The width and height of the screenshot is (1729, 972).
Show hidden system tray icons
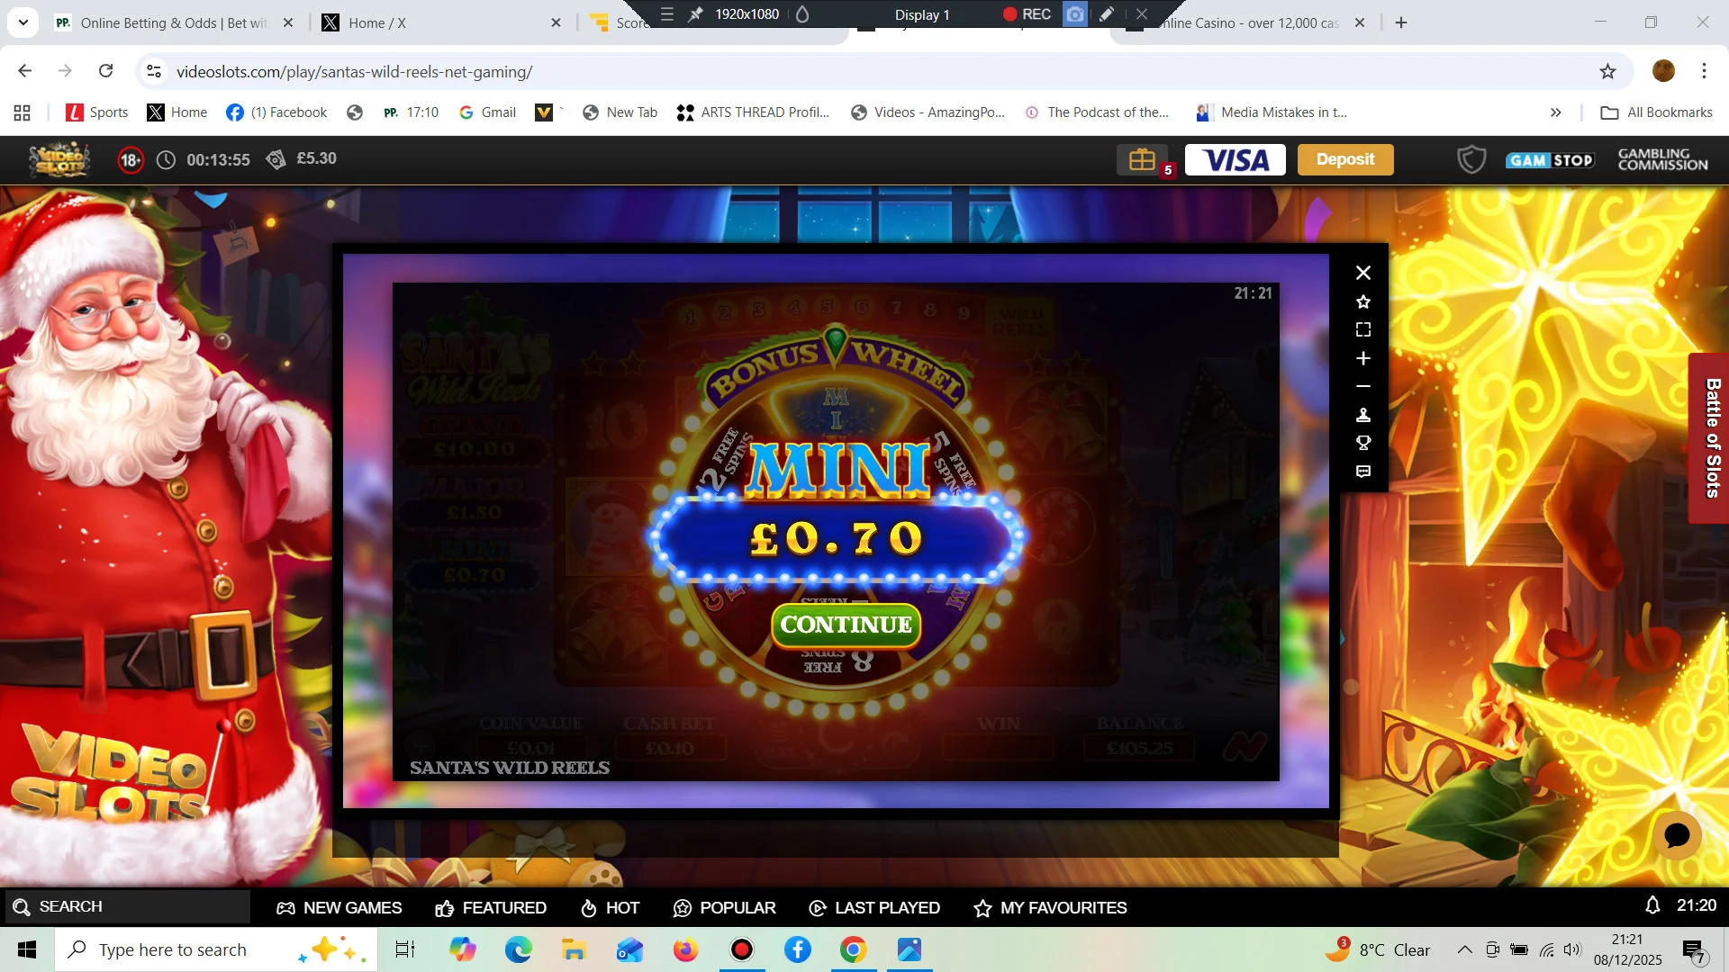1464,949
